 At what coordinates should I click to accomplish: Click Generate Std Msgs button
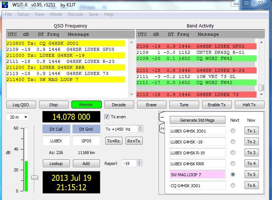(x=197, y=120)
